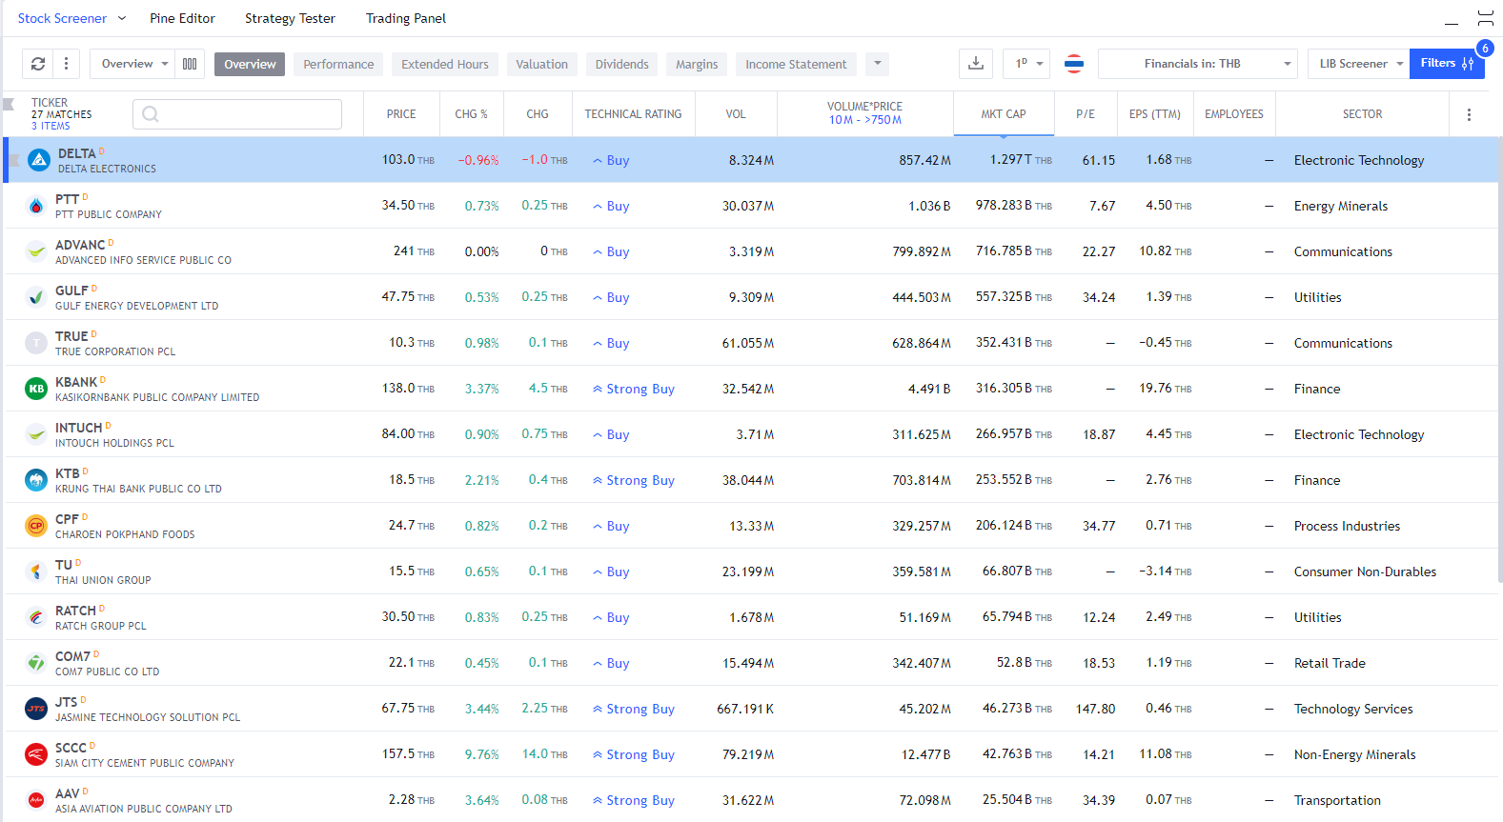This screenshot has width=1503, height=822.
Task: Sort by VOL column header
Action: tap(736, 114)
